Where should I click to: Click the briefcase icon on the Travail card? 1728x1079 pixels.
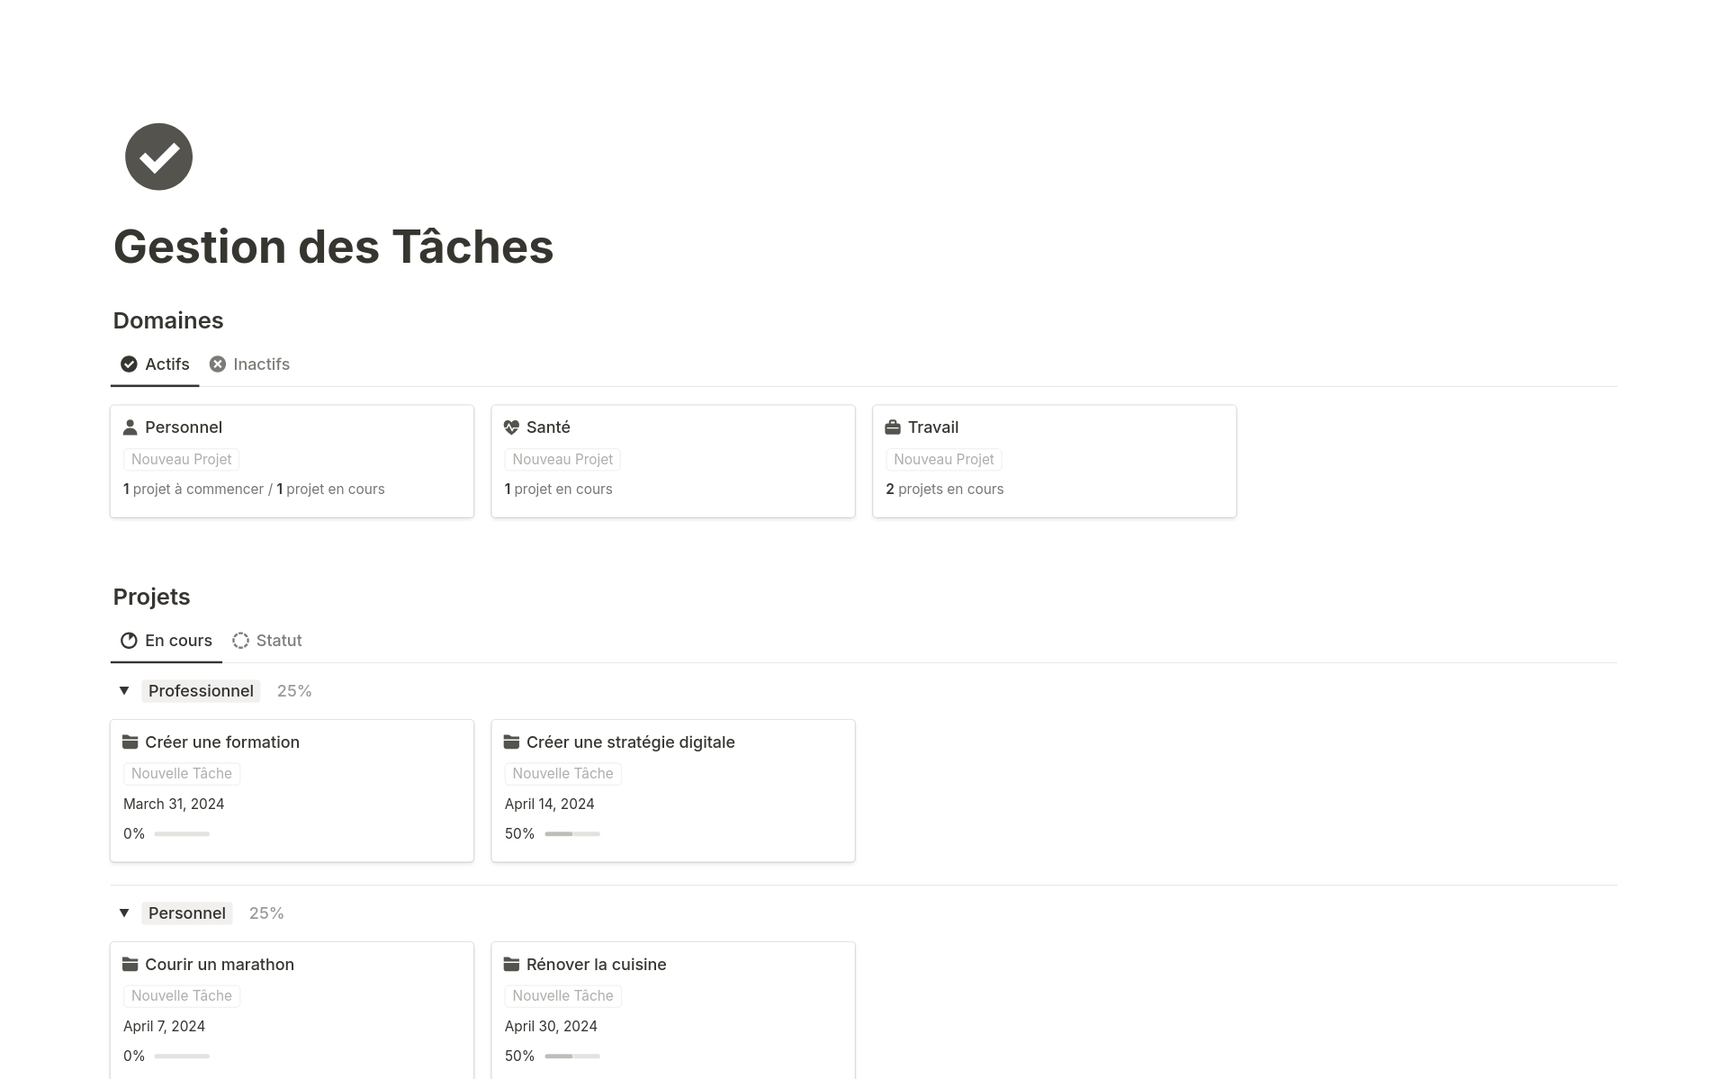[x=892, y=427]
